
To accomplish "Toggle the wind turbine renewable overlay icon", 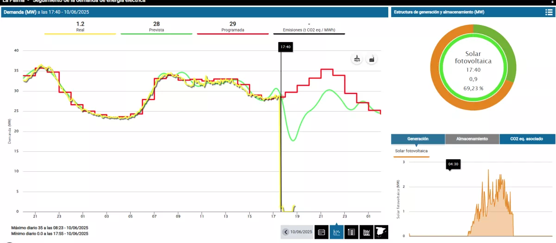I will click(357, 59).
